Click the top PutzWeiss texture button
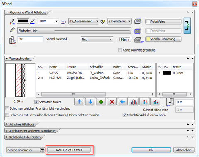The image size is (199, 157). 163,22
